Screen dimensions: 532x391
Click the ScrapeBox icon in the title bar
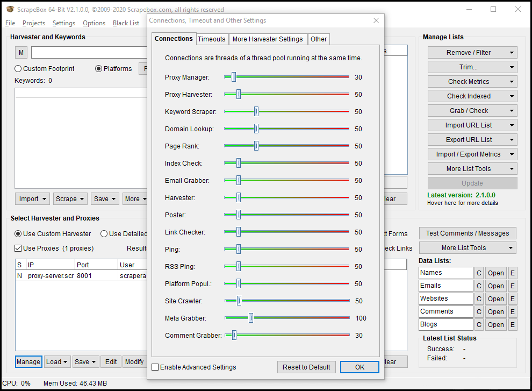click(x=10, y=9)
